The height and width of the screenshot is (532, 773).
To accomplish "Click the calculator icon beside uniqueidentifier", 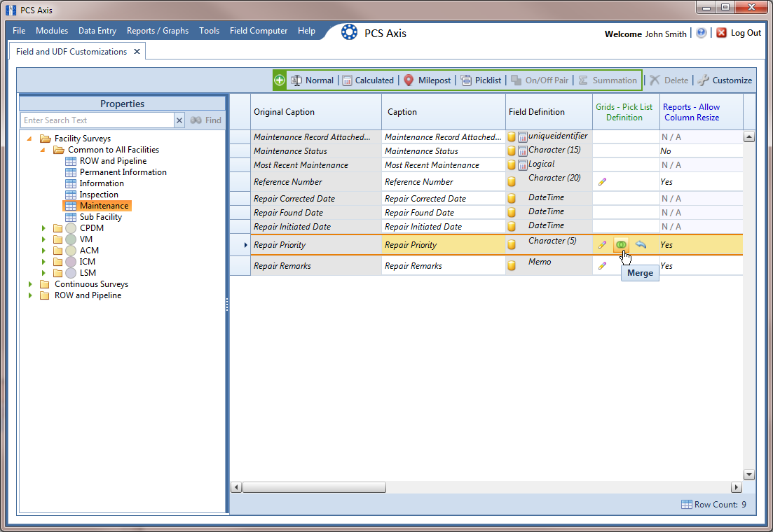I will click(x=523, y=137).
